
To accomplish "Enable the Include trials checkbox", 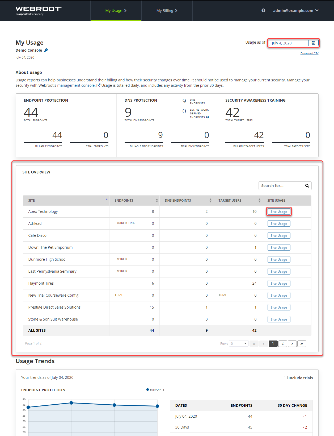I will [x=286, y=378].
